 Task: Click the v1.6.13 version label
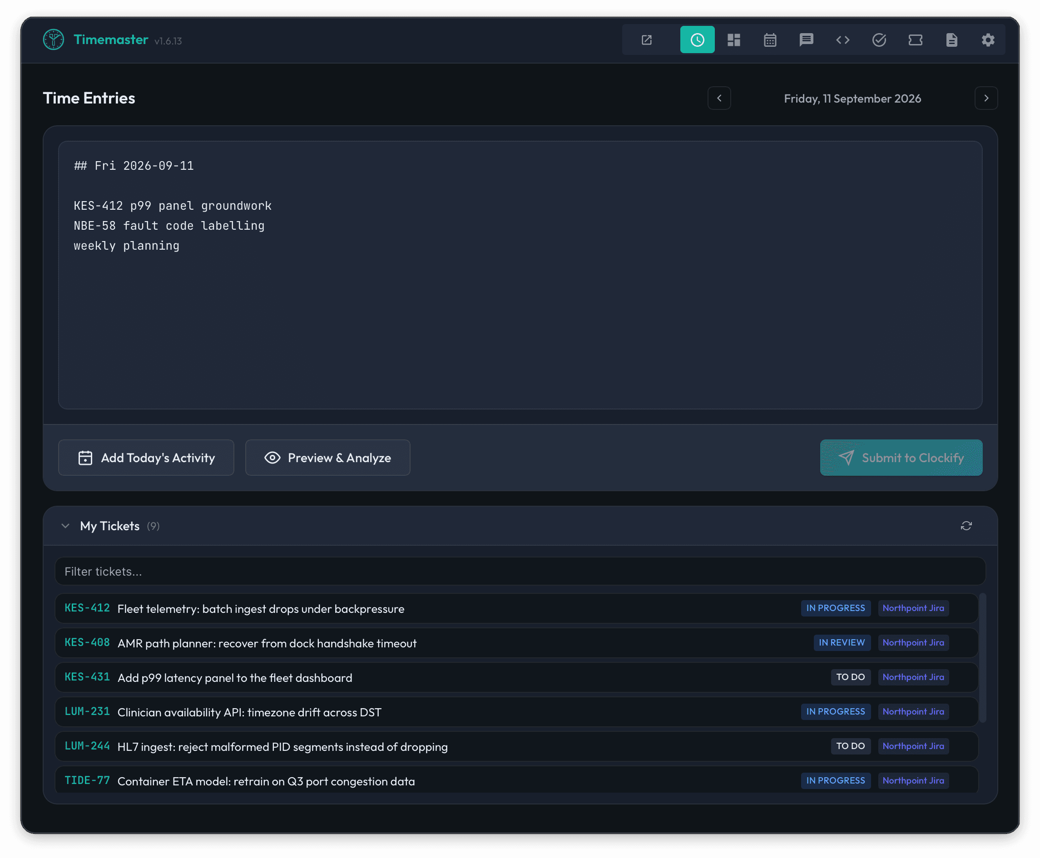[x=168, y=41]
